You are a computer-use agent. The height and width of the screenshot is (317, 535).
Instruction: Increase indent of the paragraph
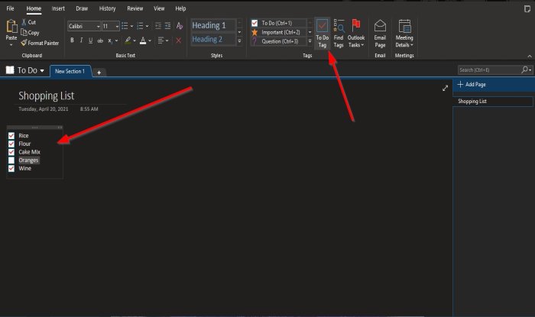(x=167, y=26)
